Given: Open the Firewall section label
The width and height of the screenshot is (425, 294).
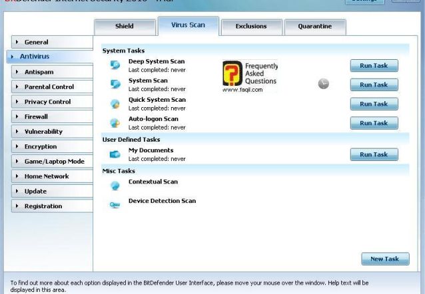Looking at the screenshot, I should point(36,116).
